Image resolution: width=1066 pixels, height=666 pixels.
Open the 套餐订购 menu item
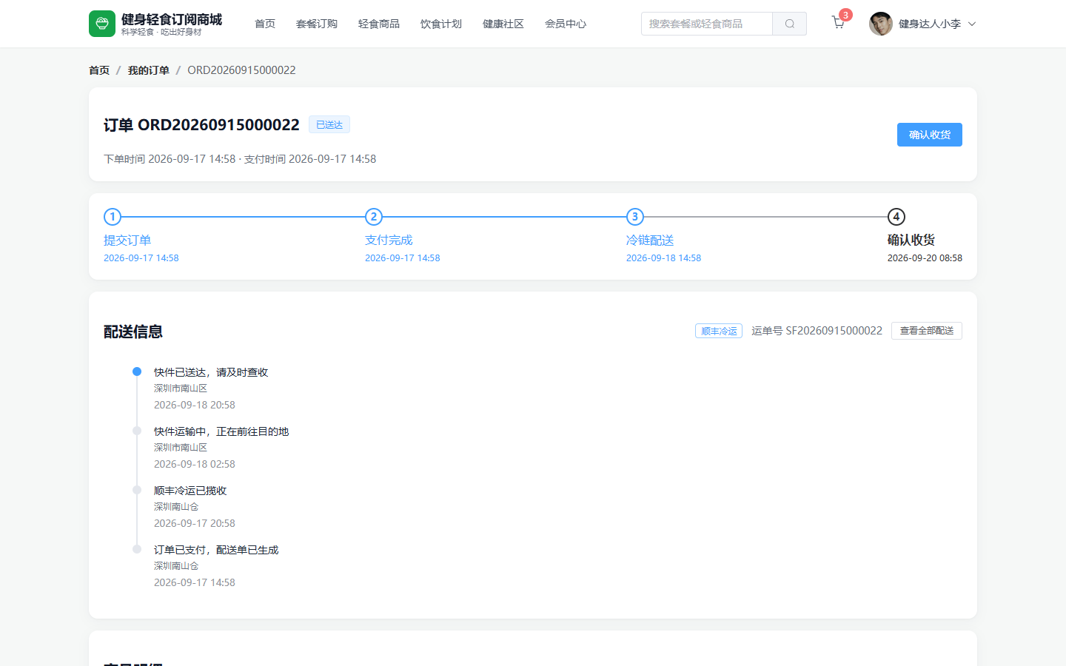coord(317,24)
